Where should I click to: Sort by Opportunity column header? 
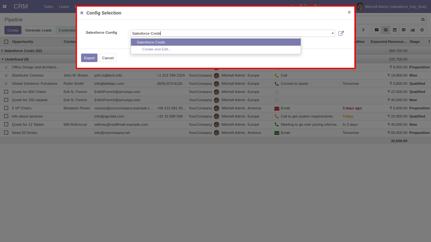pos(23,42)
